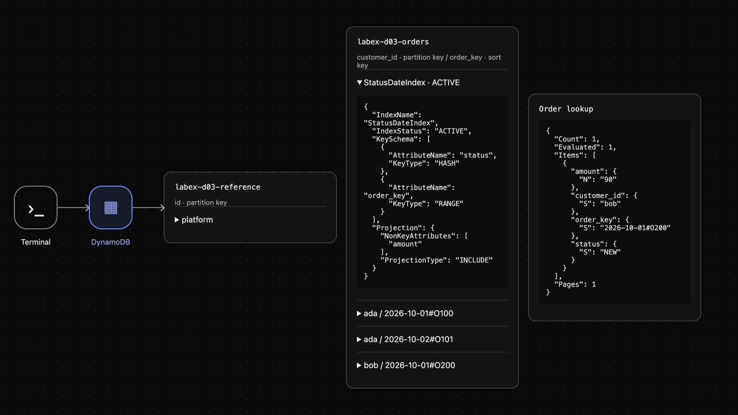The image size is (738, 415).
Task: Click the "N": "90" amount value
Action: [598, 179]
